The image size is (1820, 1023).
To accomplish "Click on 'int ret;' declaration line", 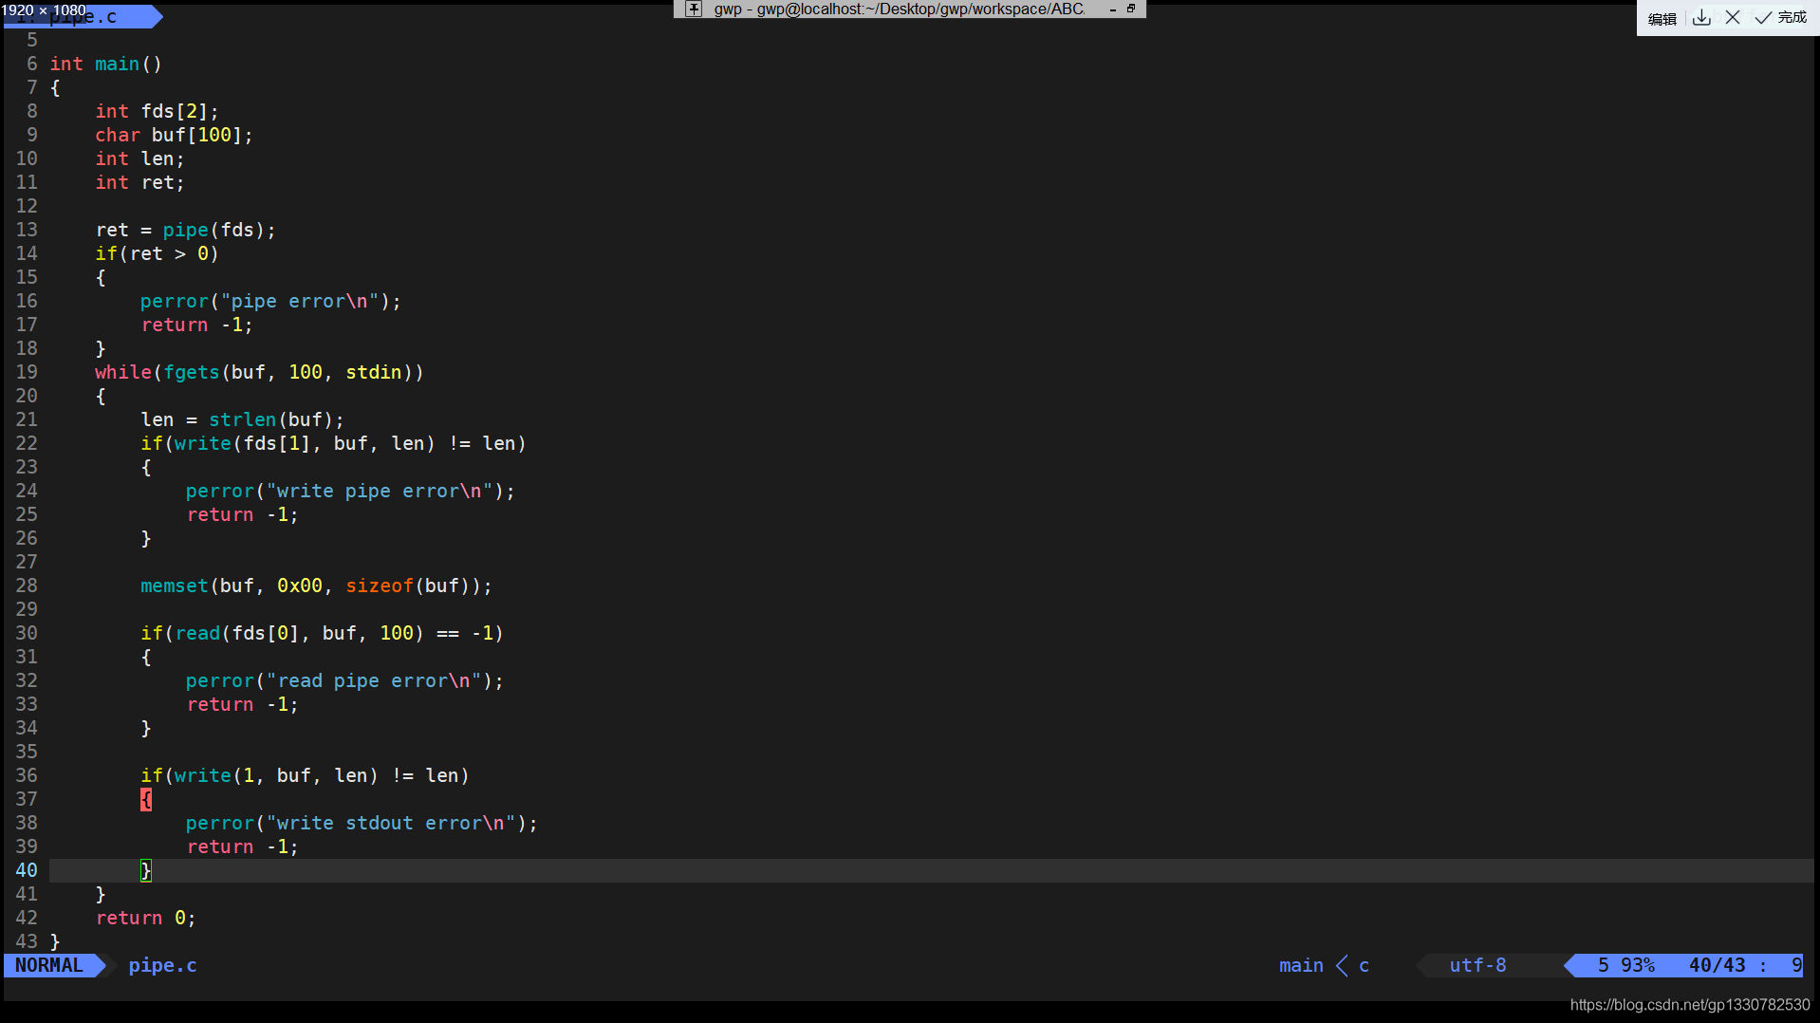I will click(x=139, y=182).
